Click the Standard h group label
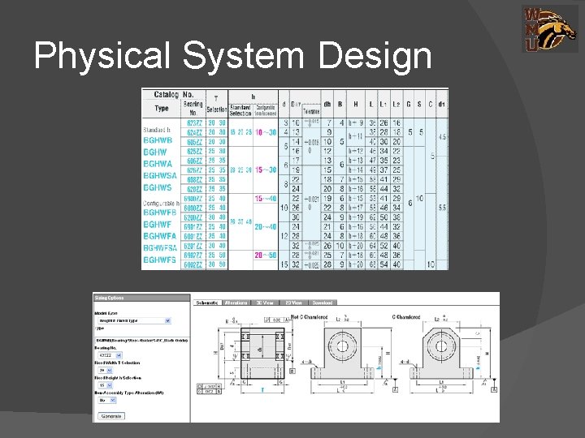Screen dimensions: 585x438 pyautogui.click(x=157, y=130)
